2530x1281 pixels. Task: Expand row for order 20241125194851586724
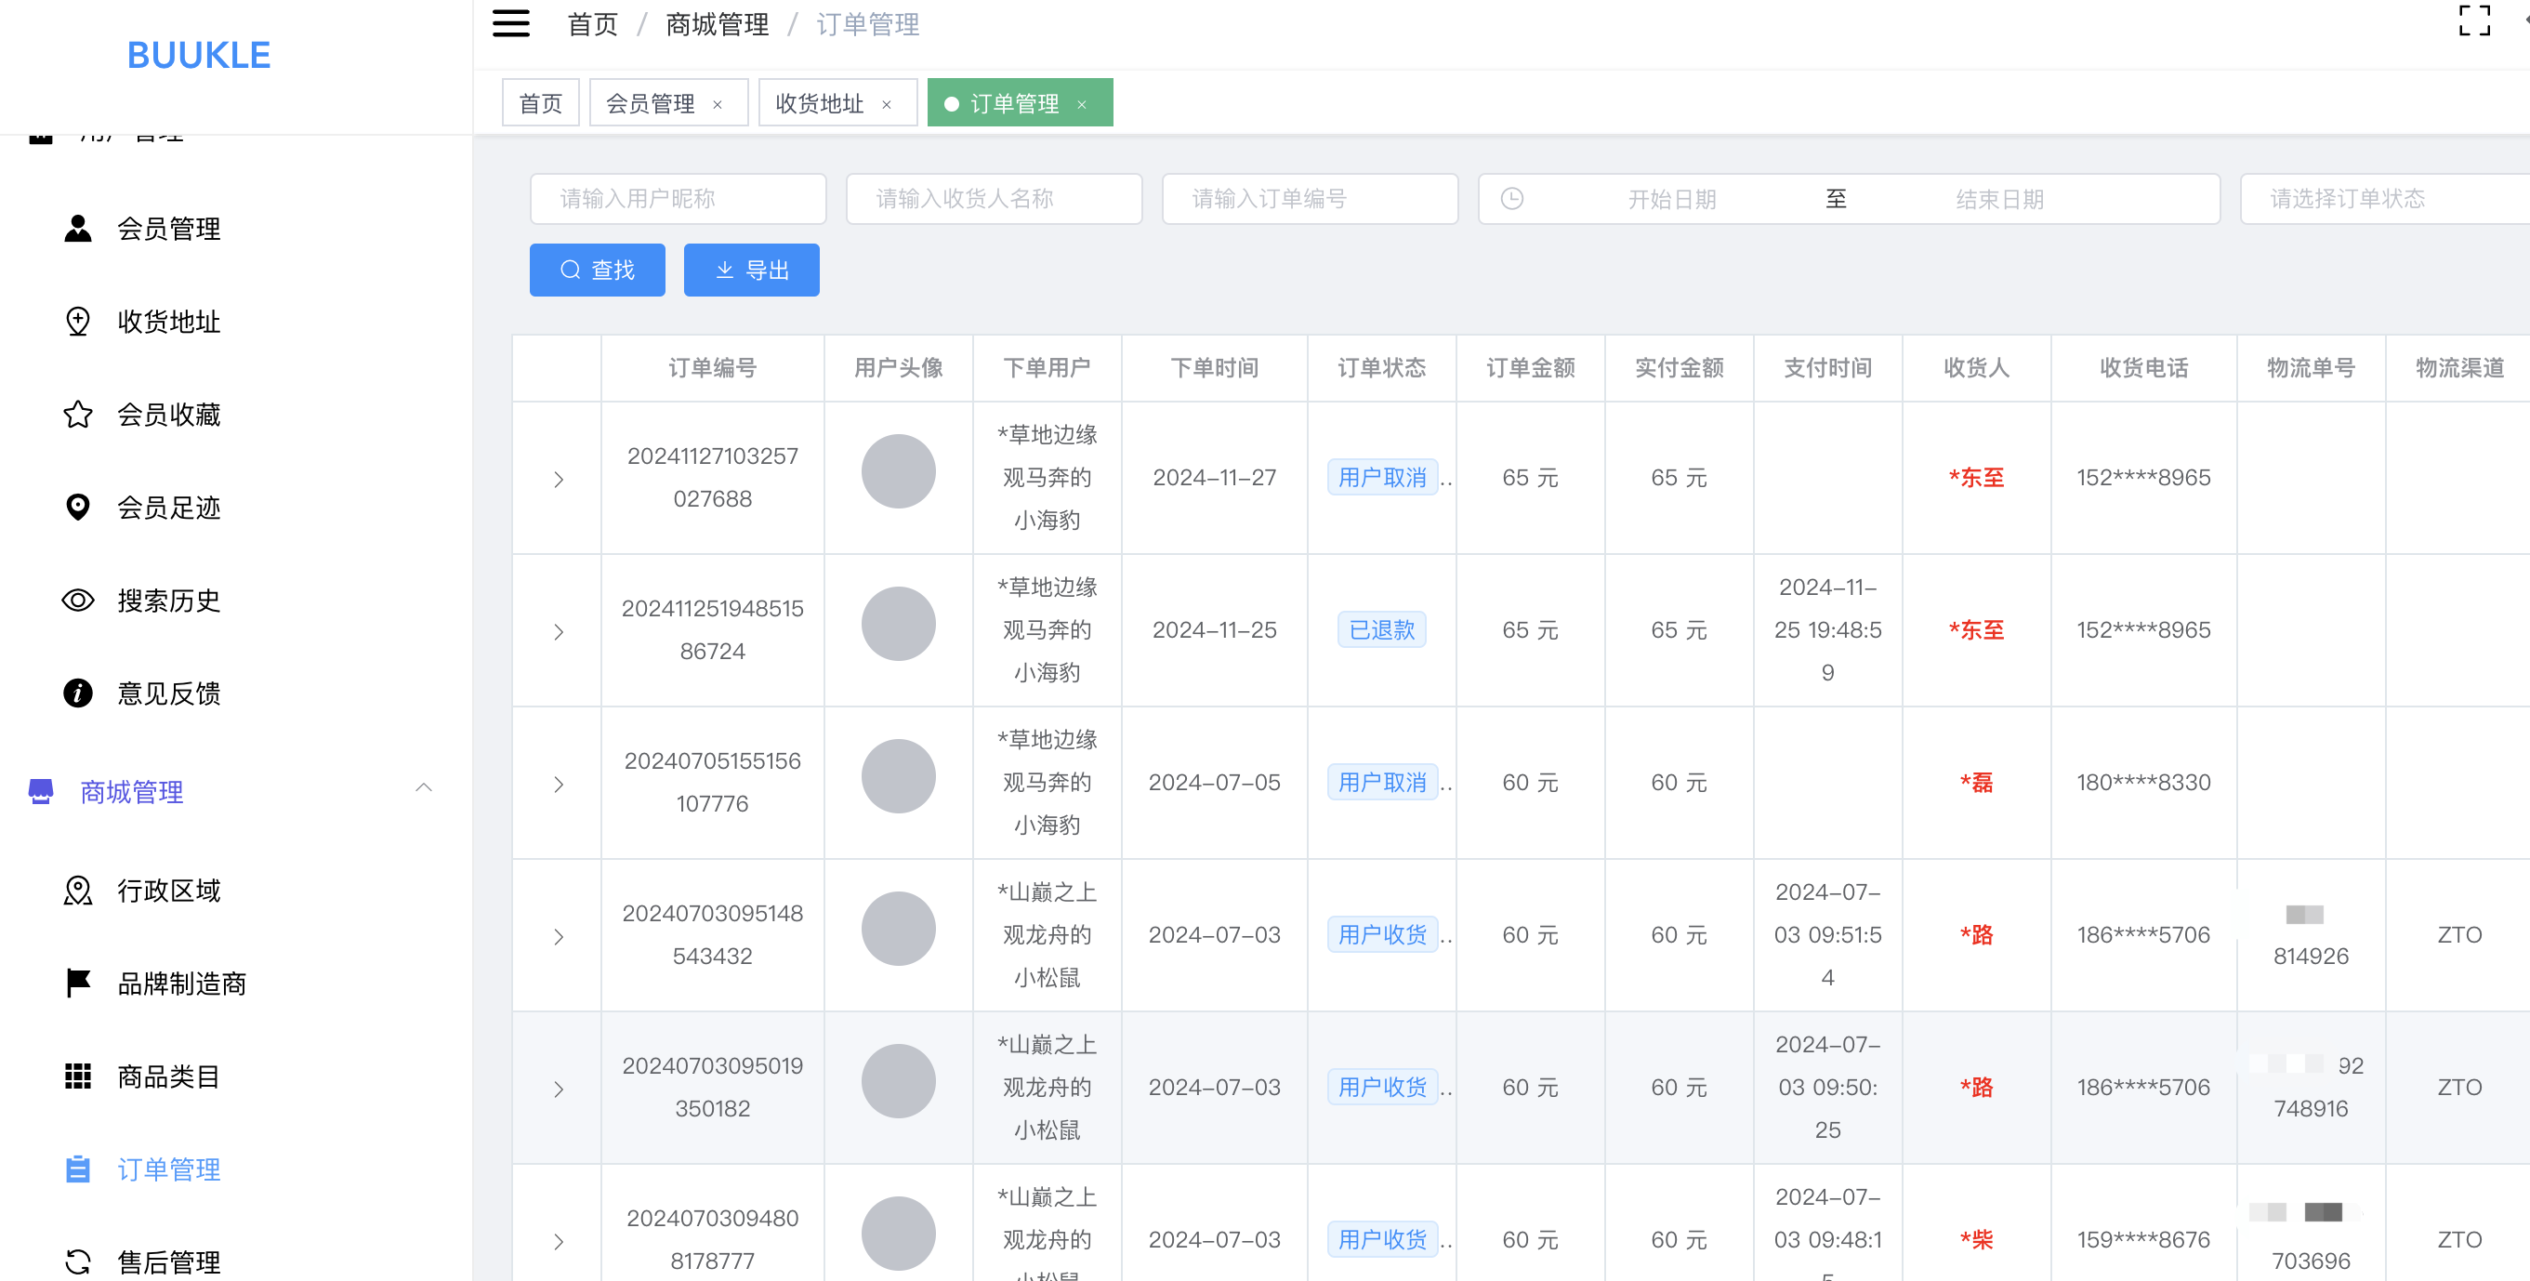point(558,631)
